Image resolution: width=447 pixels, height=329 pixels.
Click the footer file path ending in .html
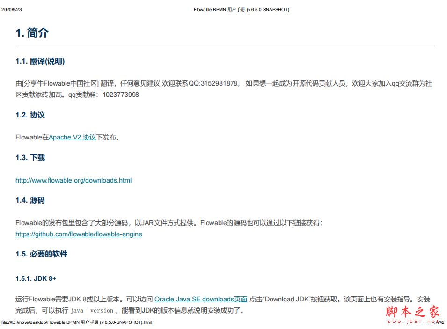coord(77,322)
